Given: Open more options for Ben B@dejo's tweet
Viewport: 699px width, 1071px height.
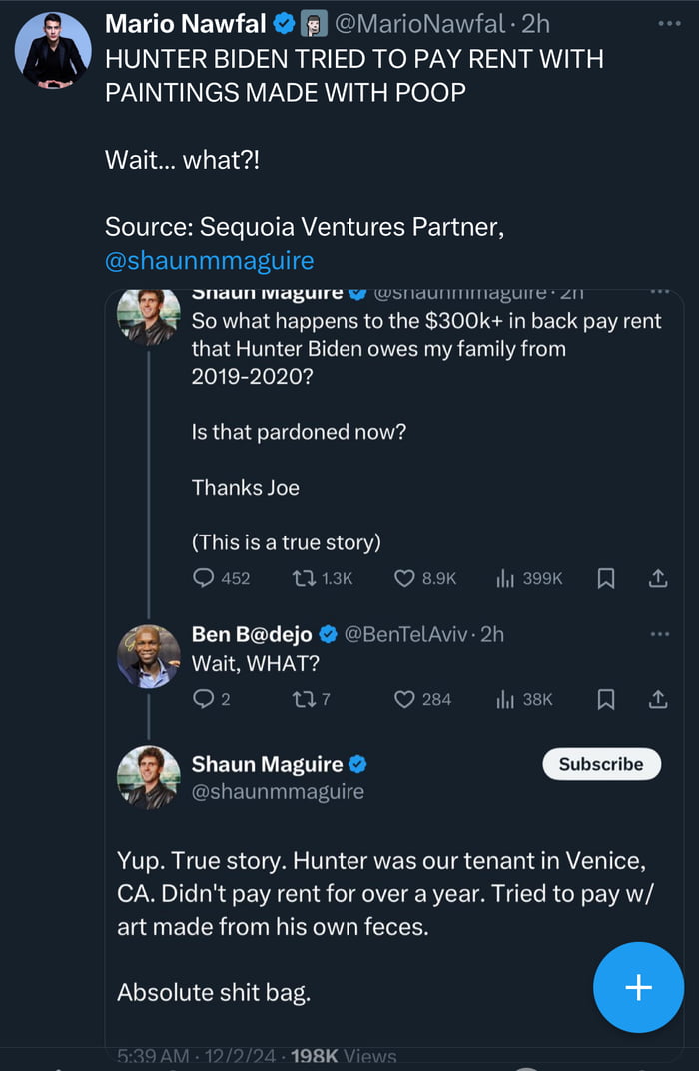Looking at the screenshot, I should point(660,634).
